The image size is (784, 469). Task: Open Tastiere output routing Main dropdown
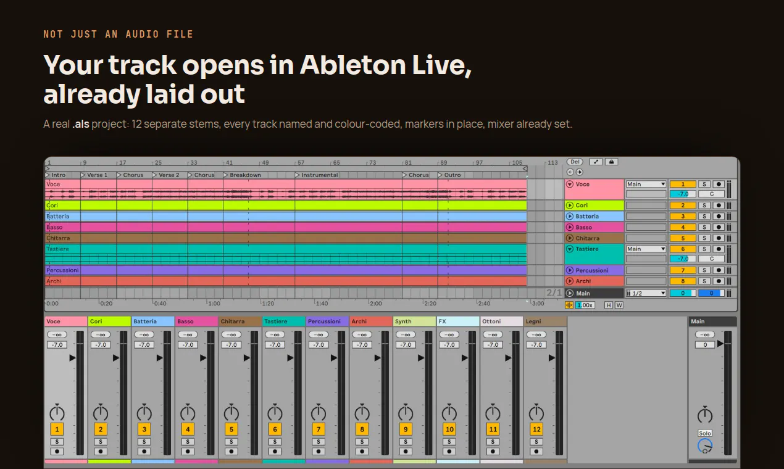646,249
